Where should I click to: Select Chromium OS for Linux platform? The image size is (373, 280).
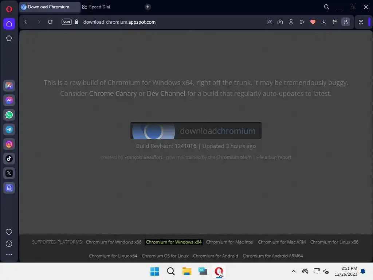(165, 256)
